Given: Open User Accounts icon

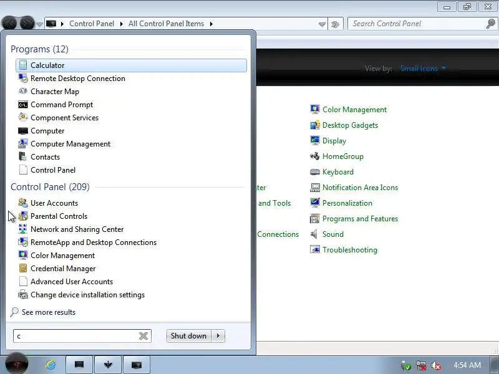Looking at the screenshot, I should point(23,203).
